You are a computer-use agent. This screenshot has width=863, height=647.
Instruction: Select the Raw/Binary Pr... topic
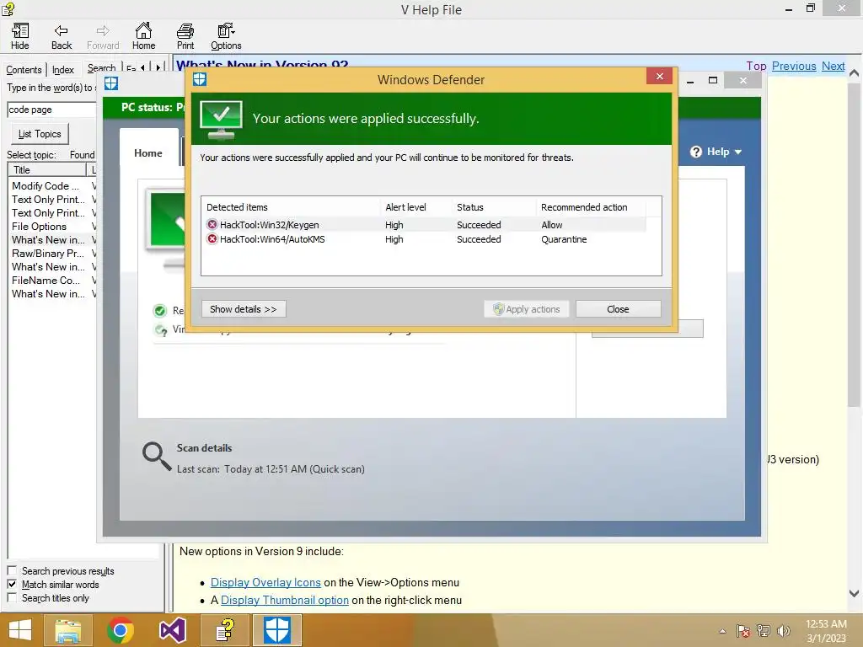[x=48, y=253]
